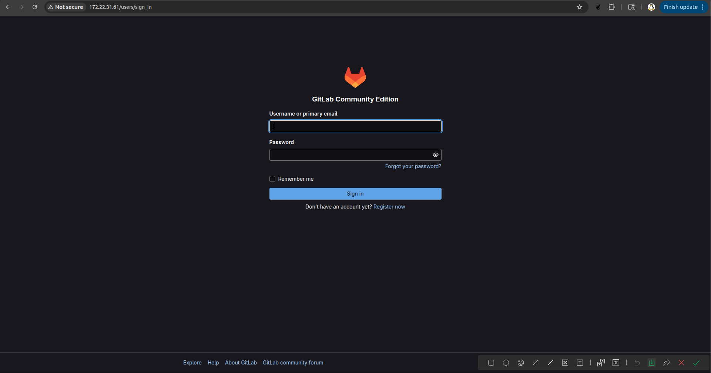This screenshot has height=373, width=711.
Task: Open the browser extensions puzzle icon
Action: click(x=612, y=7)
